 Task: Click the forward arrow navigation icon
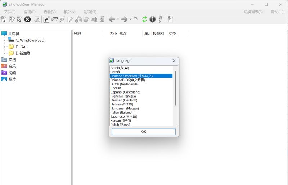(124, 19)
